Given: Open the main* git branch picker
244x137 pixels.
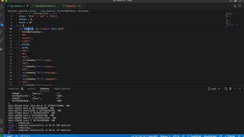Looking at the screenshot, I should tap(8, 136).
